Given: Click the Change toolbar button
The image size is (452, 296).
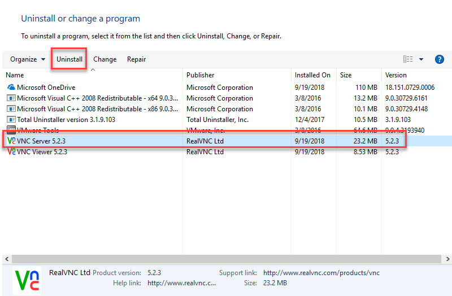Looking at the screenshot, I should [x=105, y=59].
